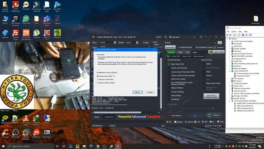Open the File menu in Device Manager
This screenshot has width=264, height=149.
[x=228, y=31]
